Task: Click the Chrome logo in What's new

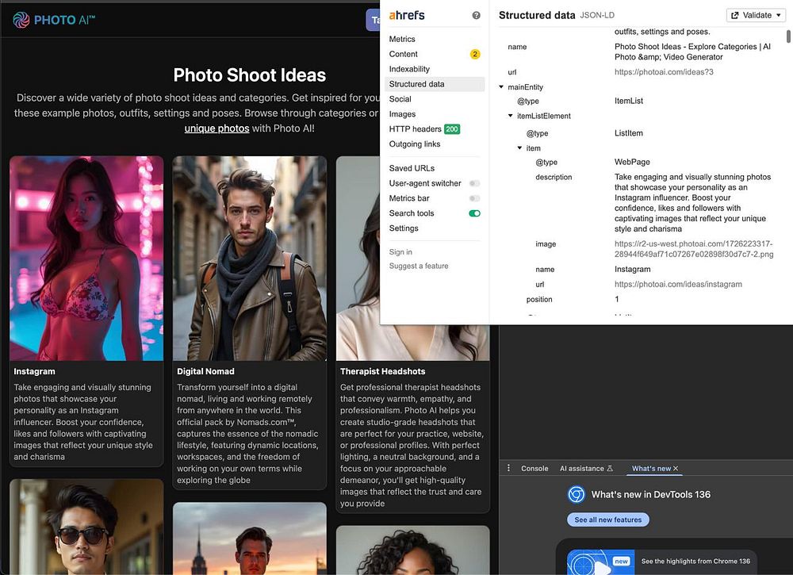Action: (577, 495)
